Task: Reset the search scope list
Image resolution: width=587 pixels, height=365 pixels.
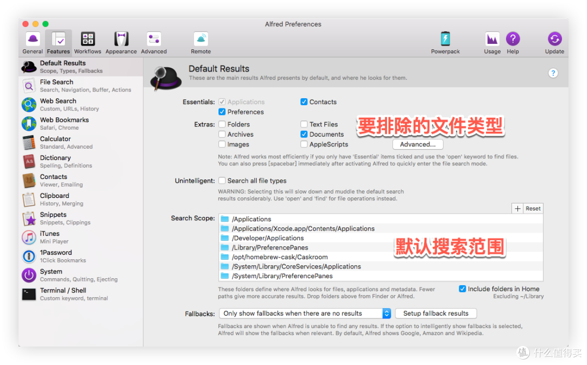Action: (x=533, y=208)
